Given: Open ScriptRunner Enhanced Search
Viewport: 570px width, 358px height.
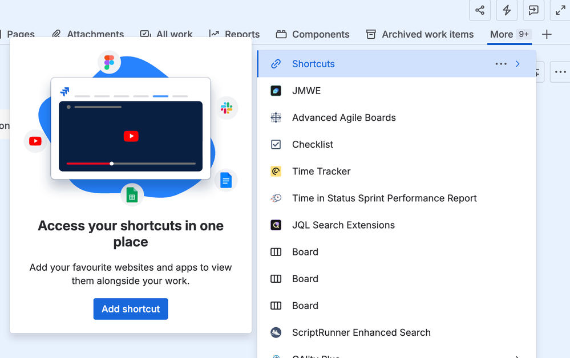Looking at the screenshot, I should [397, 332].
